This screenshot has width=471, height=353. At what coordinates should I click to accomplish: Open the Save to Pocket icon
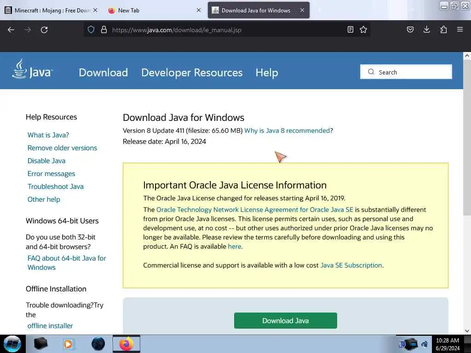coord(410,30)
